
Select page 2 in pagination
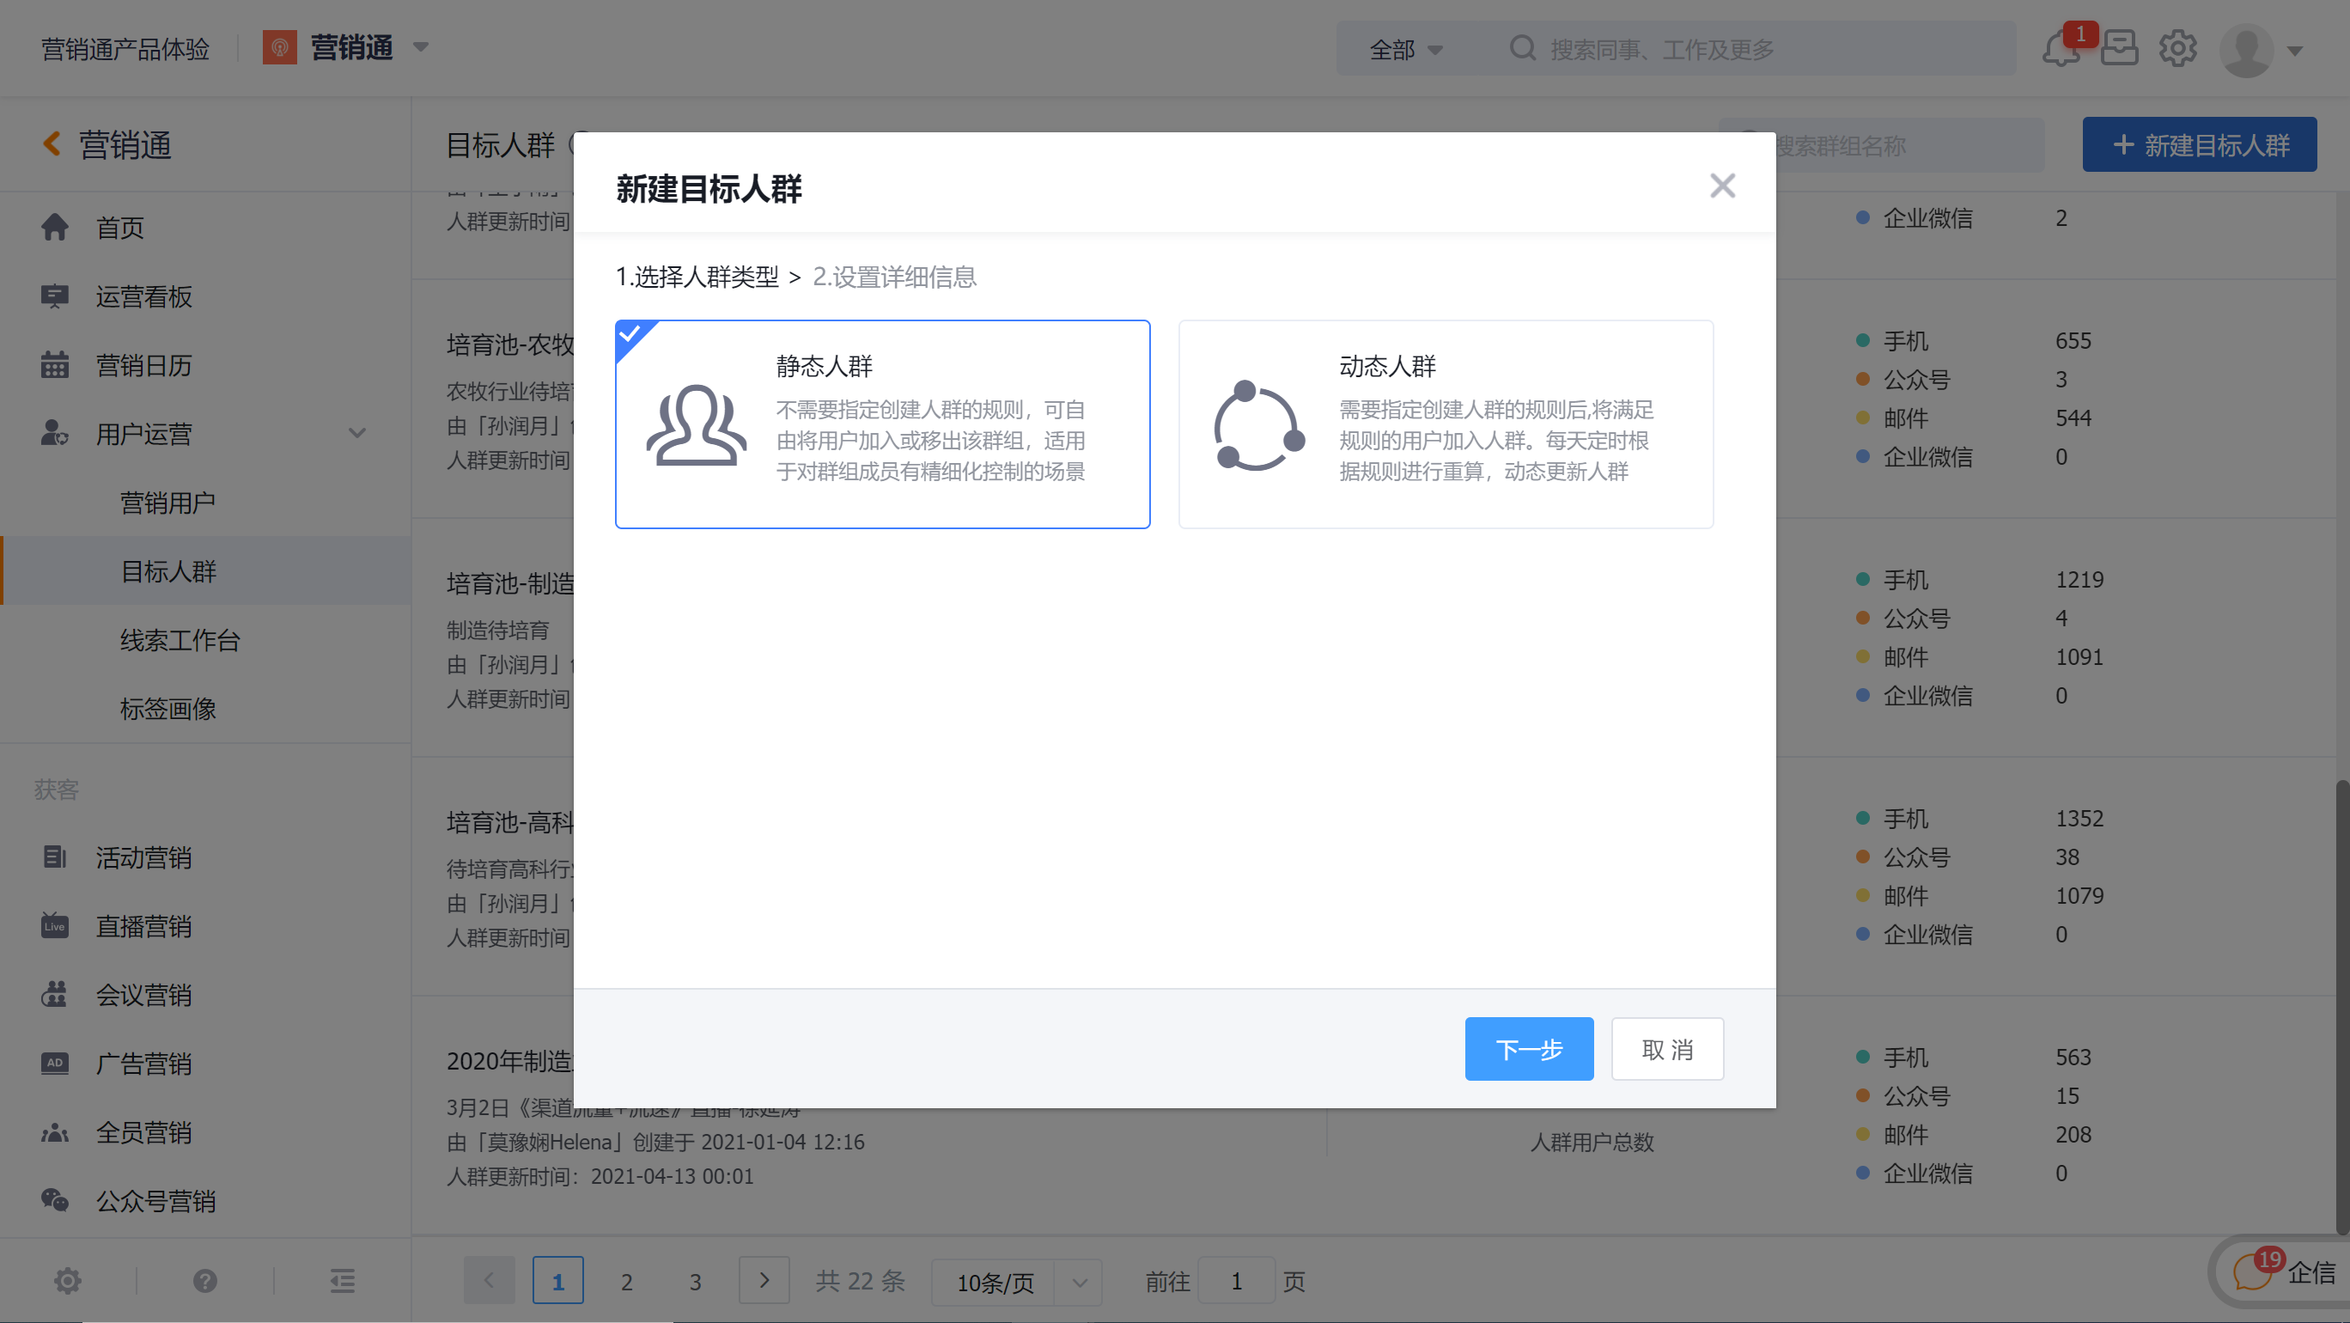627,1280
